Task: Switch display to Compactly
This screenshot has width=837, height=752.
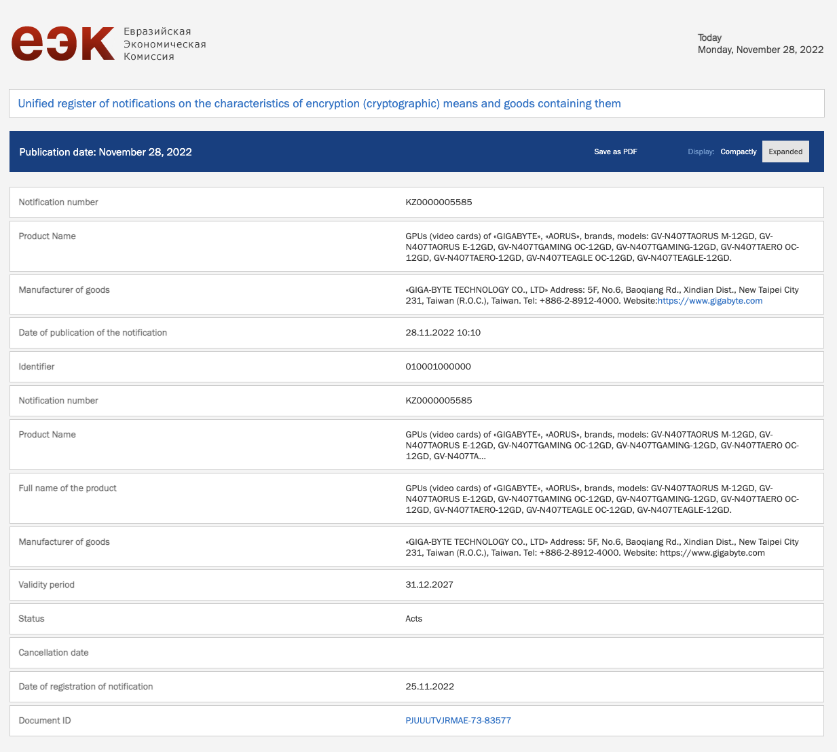Action: (x=739, y=151)
